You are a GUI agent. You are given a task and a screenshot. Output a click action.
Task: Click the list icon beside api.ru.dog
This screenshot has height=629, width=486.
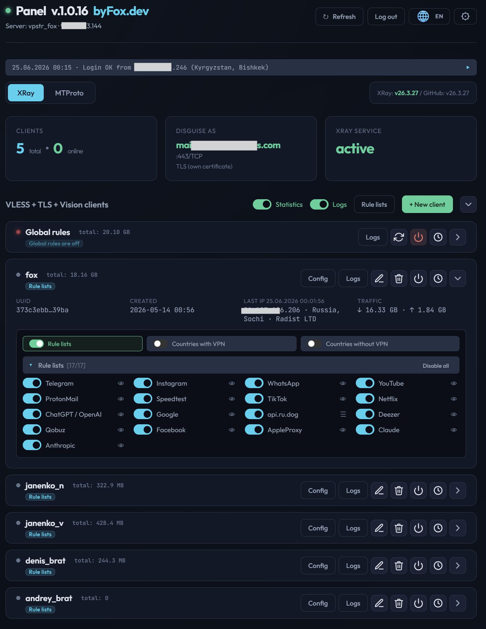tap(343, 414)
